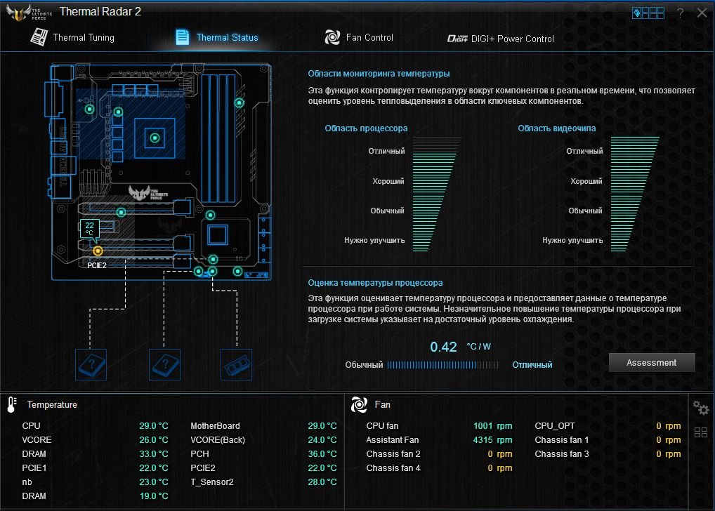Click the Fan Control swirl icon
715x511 pixels.
click(332, 37)
